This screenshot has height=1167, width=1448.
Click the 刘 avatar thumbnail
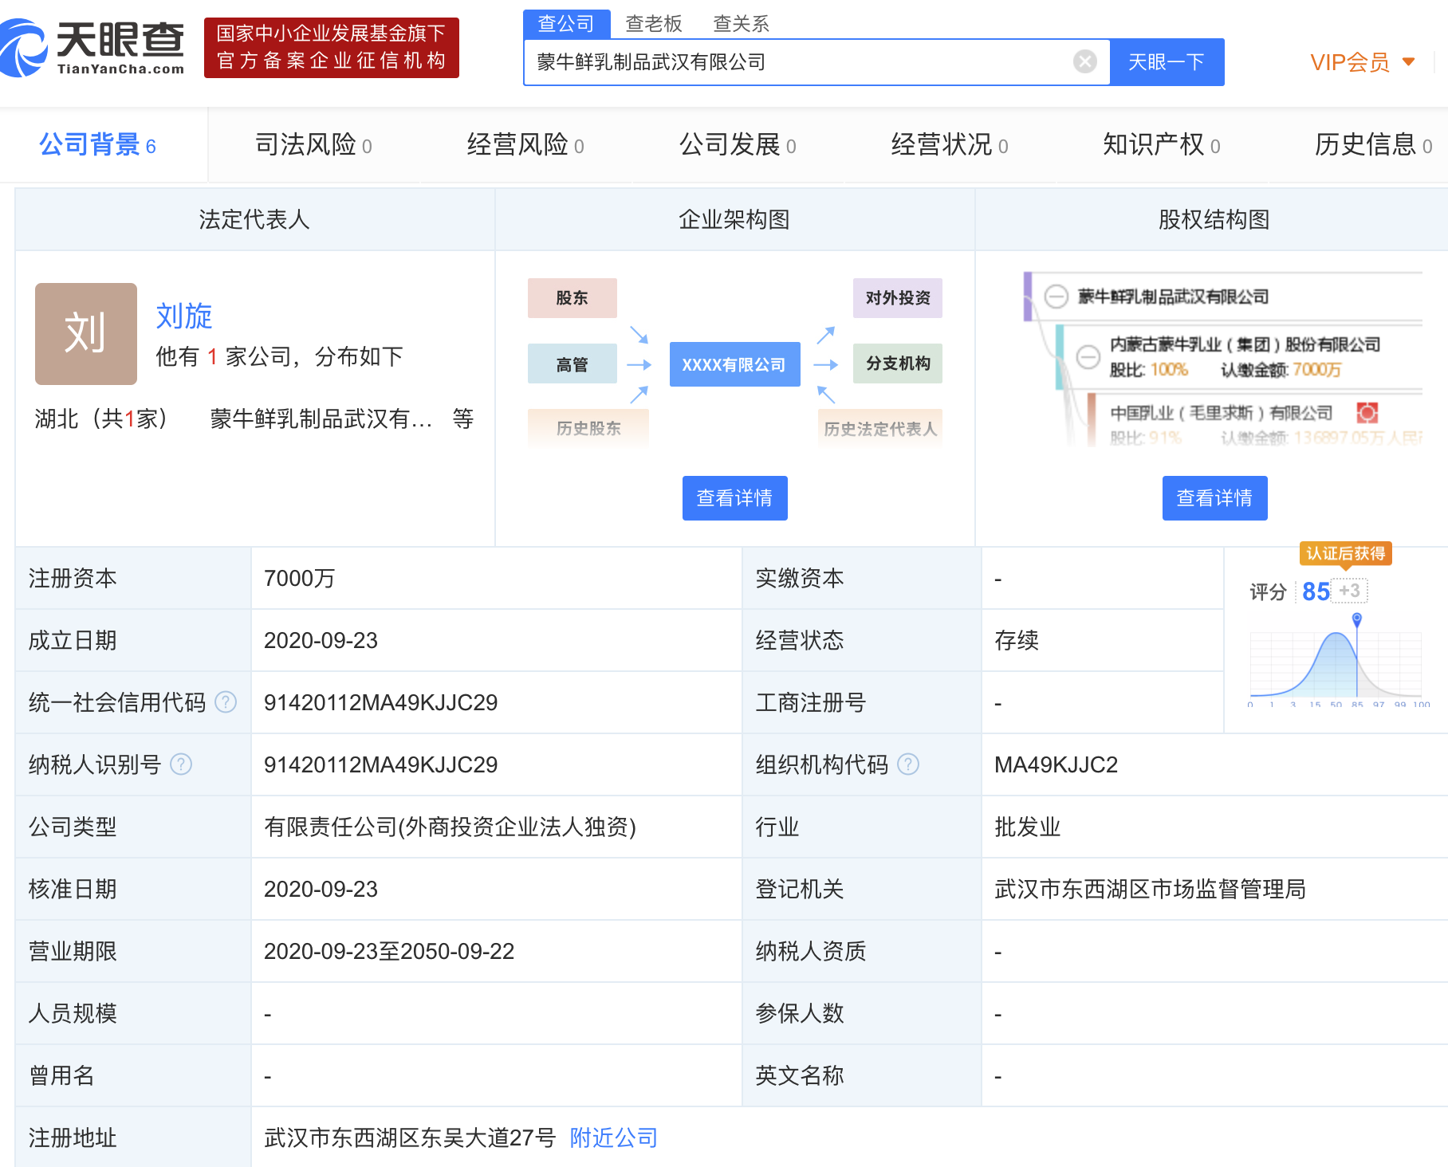tap(86, 334)
